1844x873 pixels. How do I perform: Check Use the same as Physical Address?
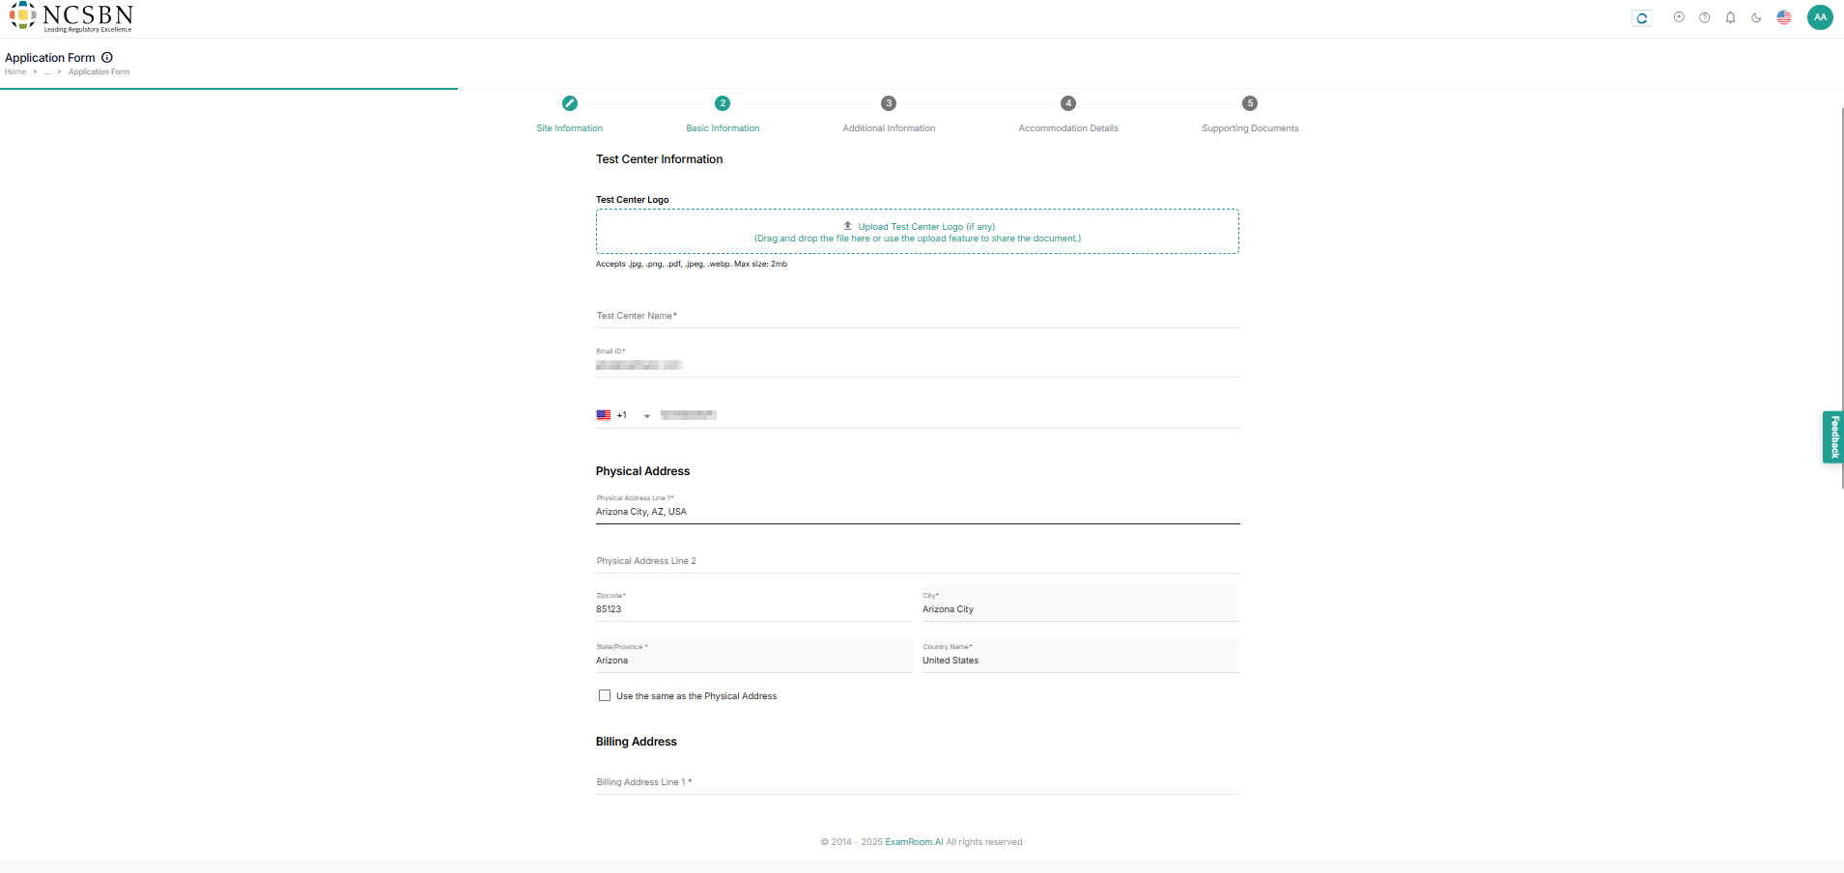coord(605,695)
